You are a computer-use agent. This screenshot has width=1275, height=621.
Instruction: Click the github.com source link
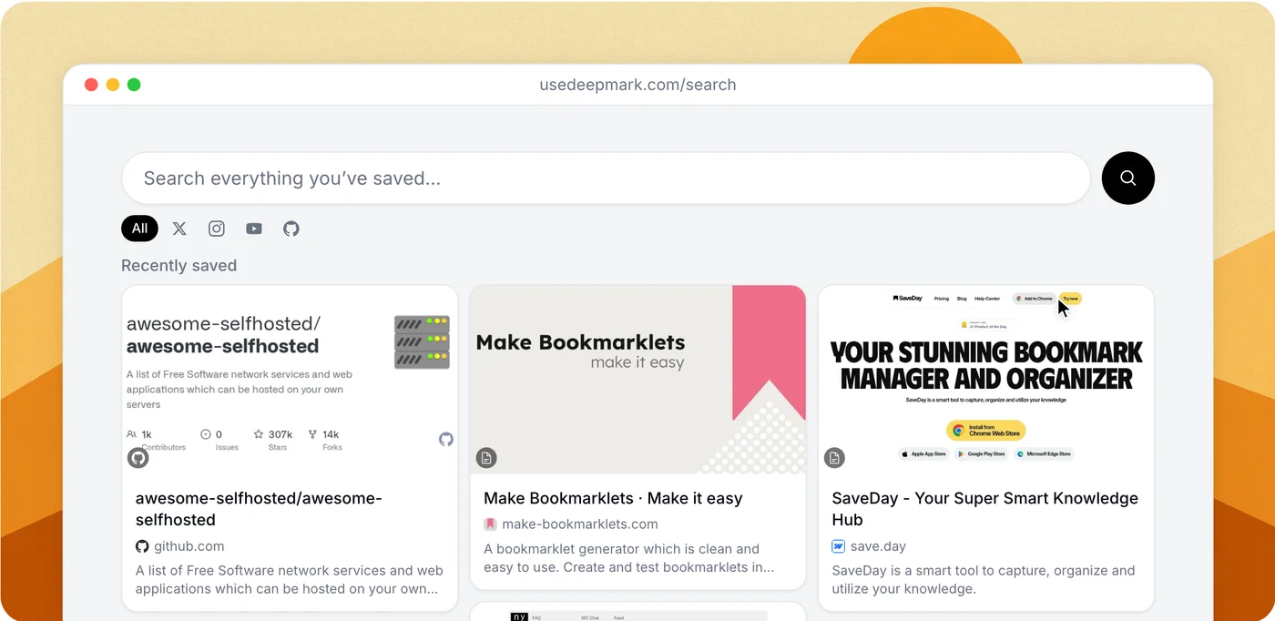tap(189, 546)
